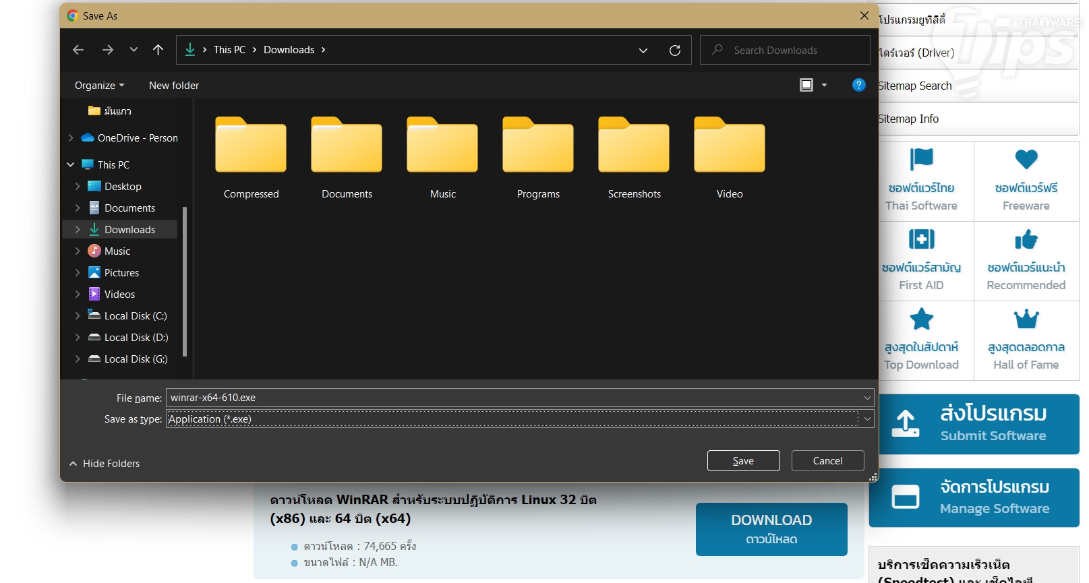
Task: Open the Help question mark icon
Action: [x=858, y=85]
